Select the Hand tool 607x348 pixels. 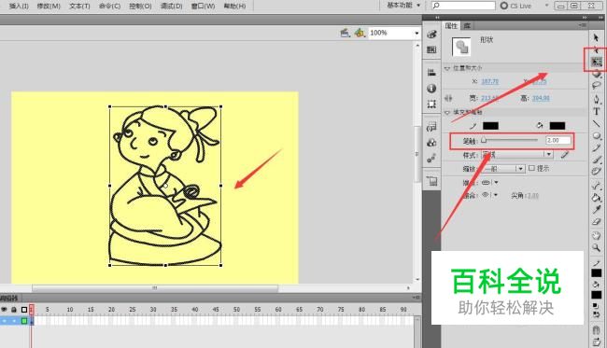[x=596, y=235]
